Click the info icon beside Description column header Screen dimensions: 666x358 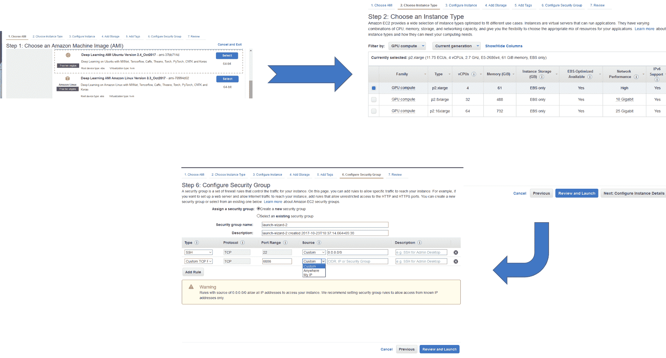pos(420,243)
